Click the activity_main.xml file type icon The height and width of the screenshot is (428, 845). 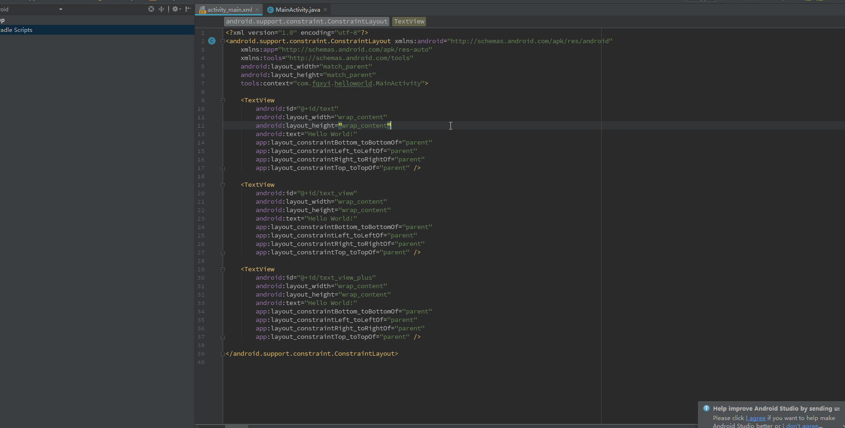[202, 9]
